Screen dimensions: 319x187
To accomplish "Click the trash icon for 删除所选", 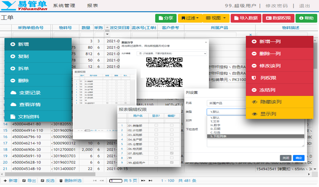I will [x=61, y=181].
